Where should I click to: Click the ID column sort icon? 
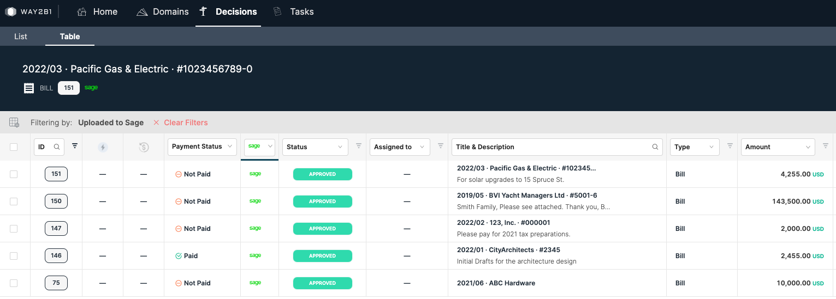pos(75,146)
